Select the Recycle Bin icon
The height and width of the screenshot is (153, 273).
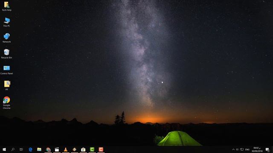pyautogui.click(x=7, y=54)
